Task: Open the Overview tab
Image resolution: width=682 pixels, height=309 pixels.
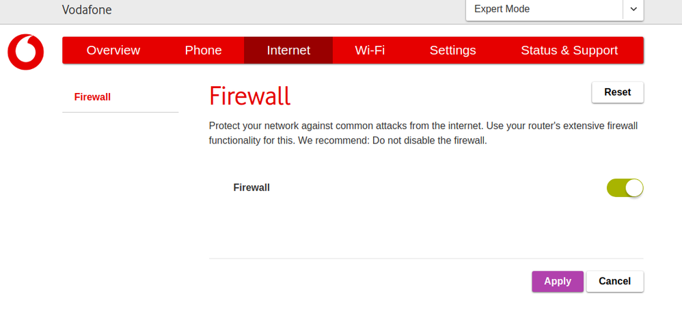Action: coord(113,51)
